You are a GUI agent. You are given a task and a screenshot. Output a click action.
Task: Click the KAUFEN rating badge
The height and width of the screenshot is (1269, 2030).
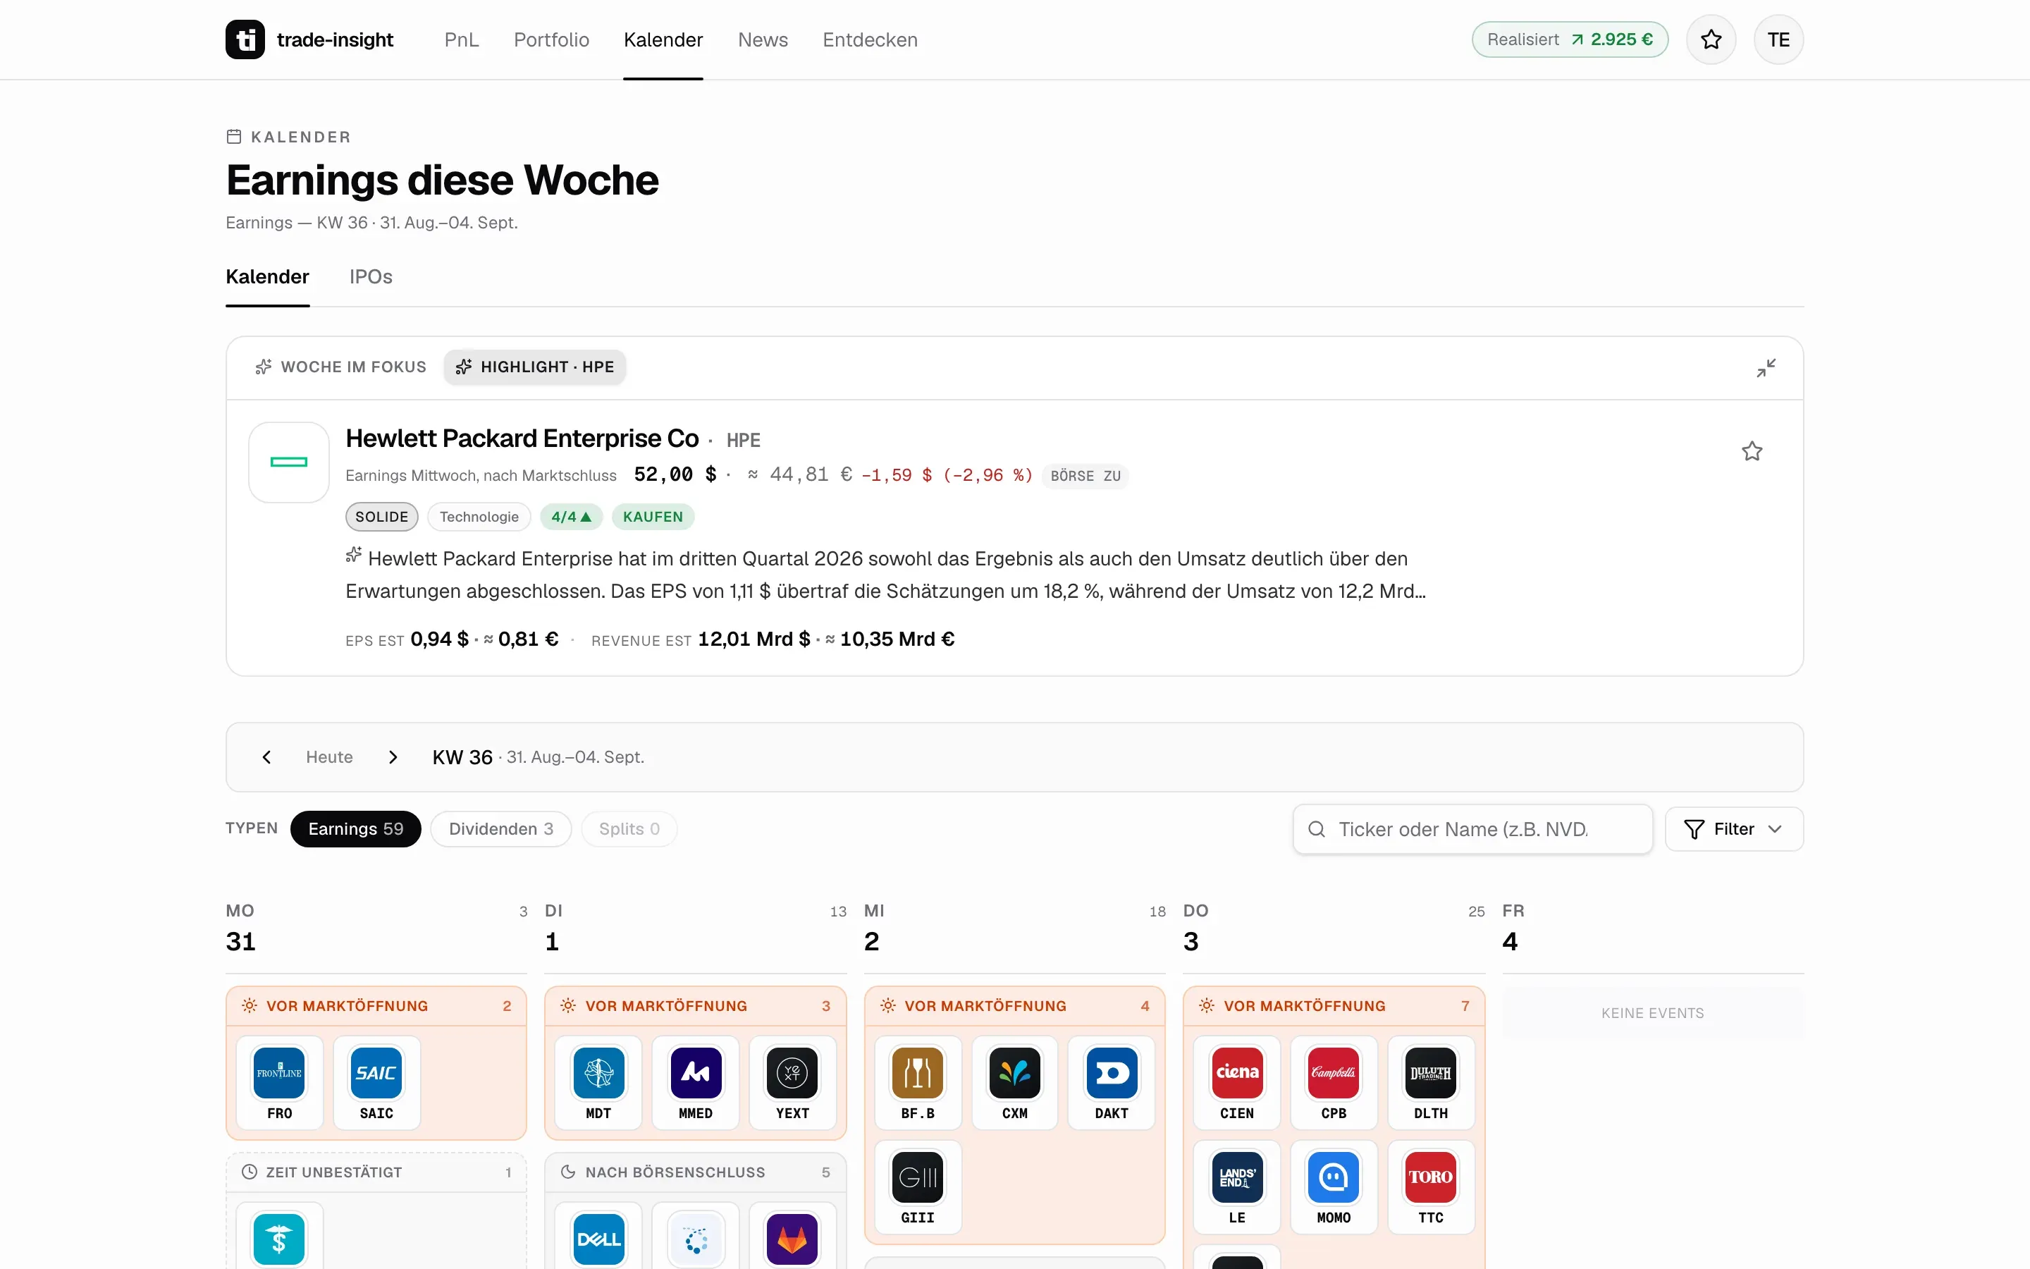tap(653, 517)
